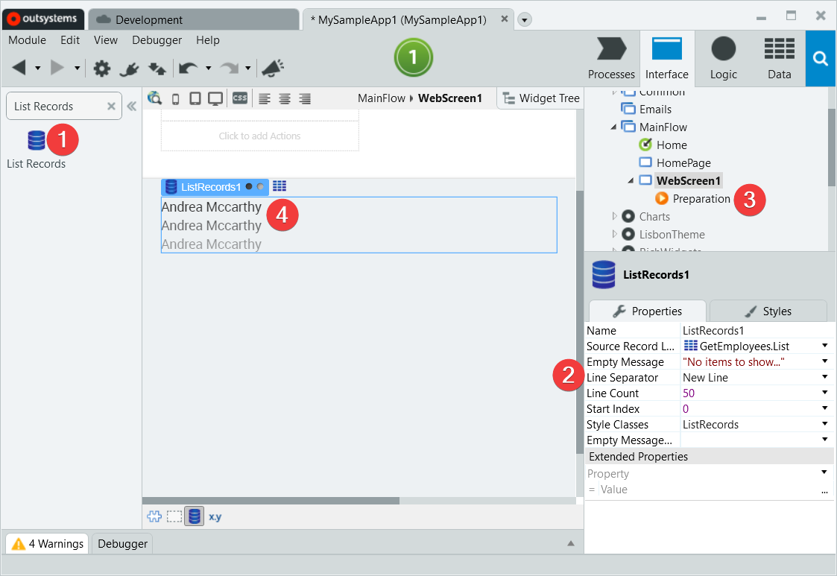This screenshot has height=576, width=837.
Task: Select desktop preview mode
Action: pyautogui.click(x=215, y=98)
